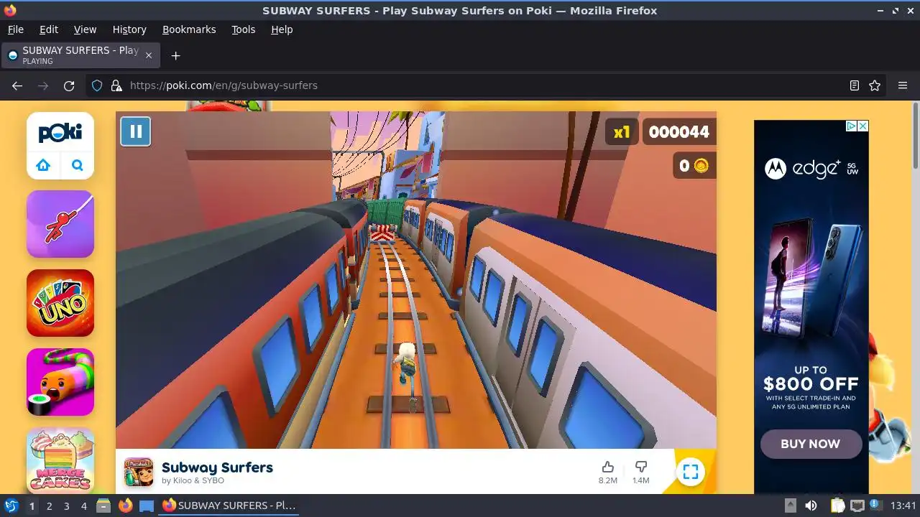Open the notification tray icon

[875, 506]
